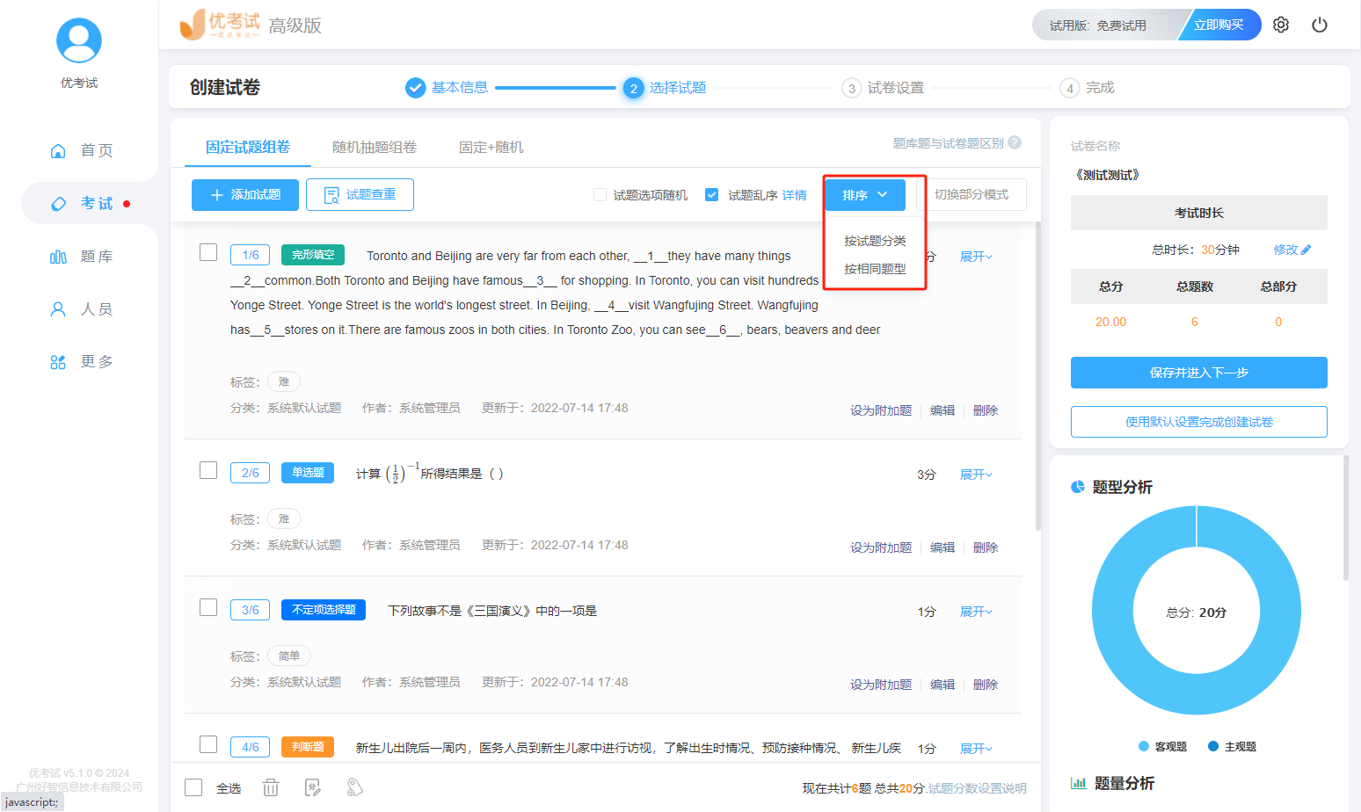Click the power logout icon
This screenshot has height=812, width=1361.
point(1320,25)
